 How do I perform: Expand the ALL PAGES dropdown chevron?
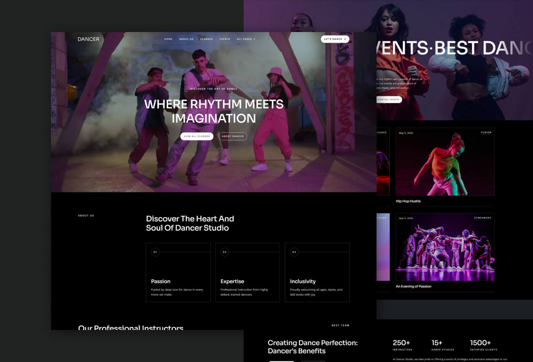coord(254,39)
